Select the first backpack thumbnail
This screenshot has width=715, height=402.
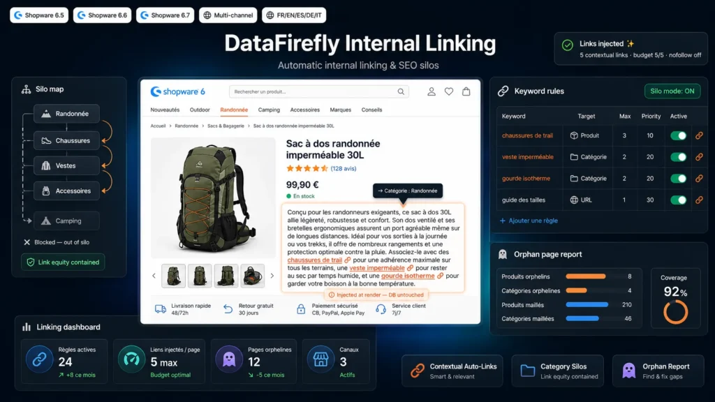click(x=173, y=276)
